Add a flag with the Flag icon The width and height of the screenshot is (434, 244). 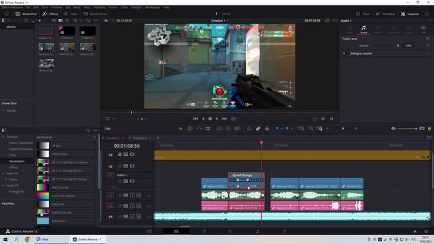tap(277, 128)
